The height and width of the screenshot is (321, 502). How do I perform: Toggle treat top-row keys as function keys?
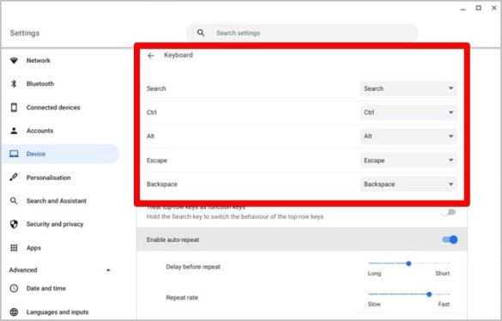[449, 212]
